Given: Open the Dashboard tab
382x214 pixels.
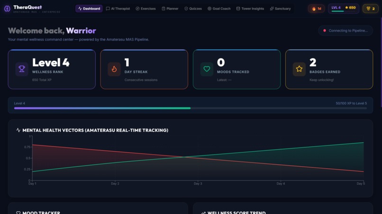Looking at the screenshot, I should pos(89,9).
